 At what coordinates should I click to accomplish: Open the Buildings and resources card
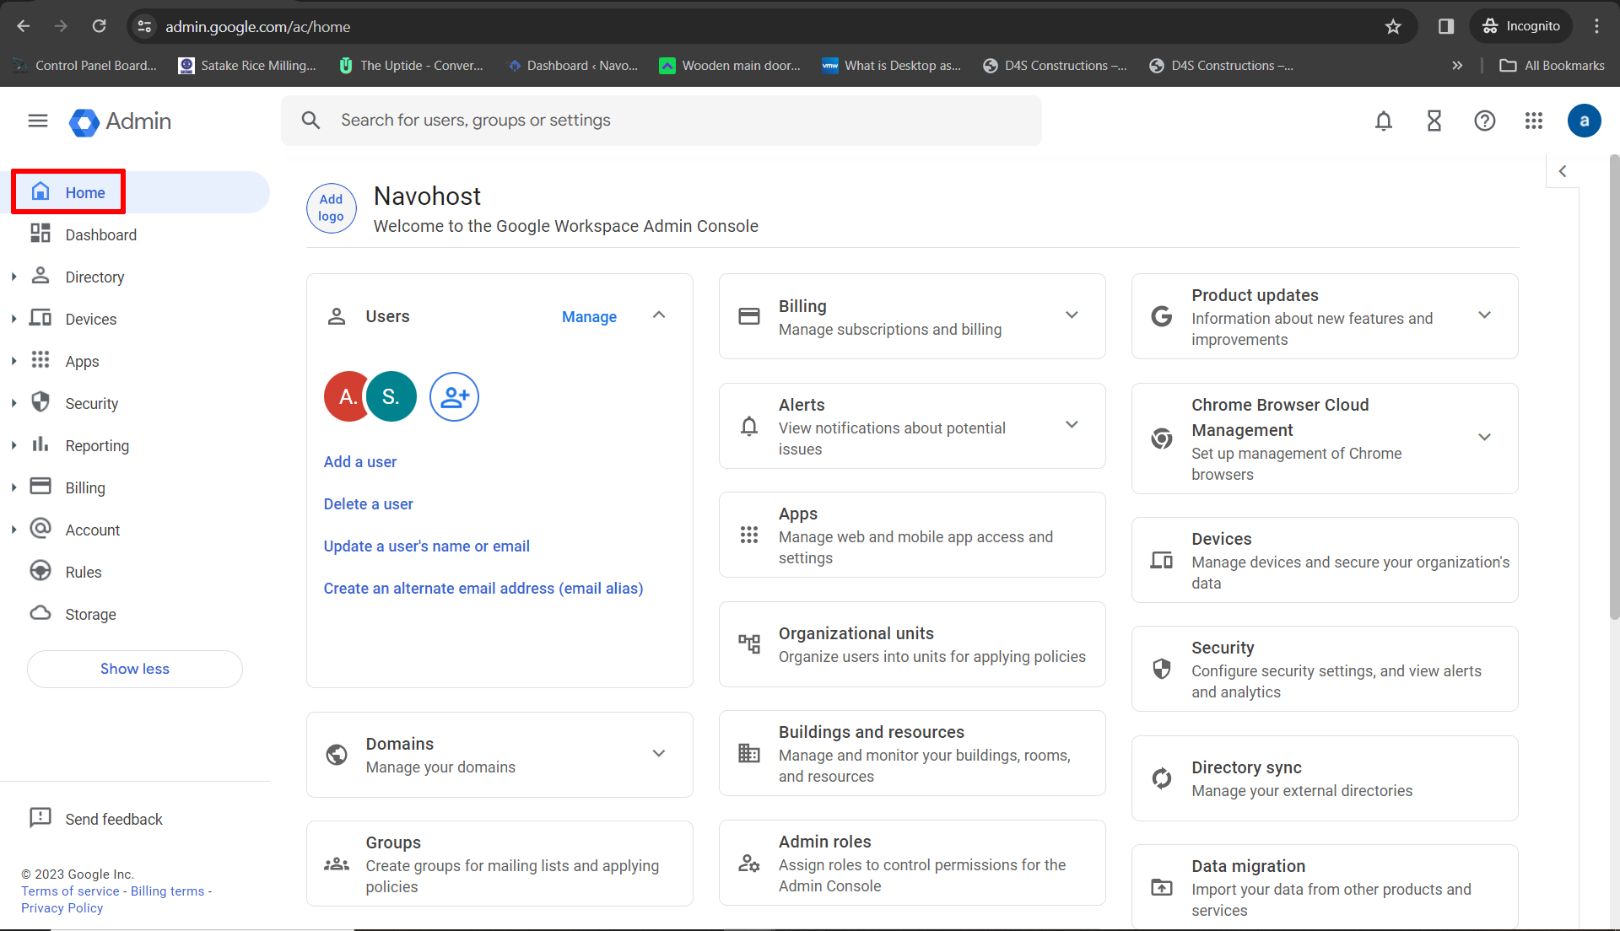pyautogui.click(x=912, y=753)
